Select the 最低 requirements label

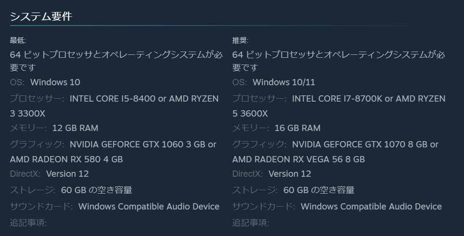point(18,40)
